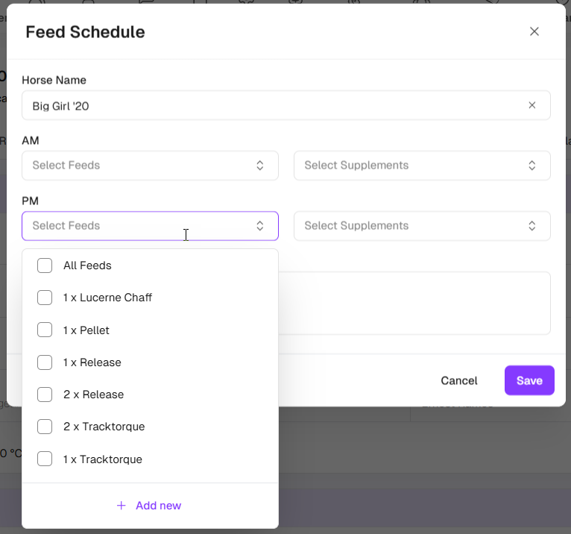The width and height of the screenshot is (571, 534).
Task: Click the Cancel button
Action: [x=458, y=380]
